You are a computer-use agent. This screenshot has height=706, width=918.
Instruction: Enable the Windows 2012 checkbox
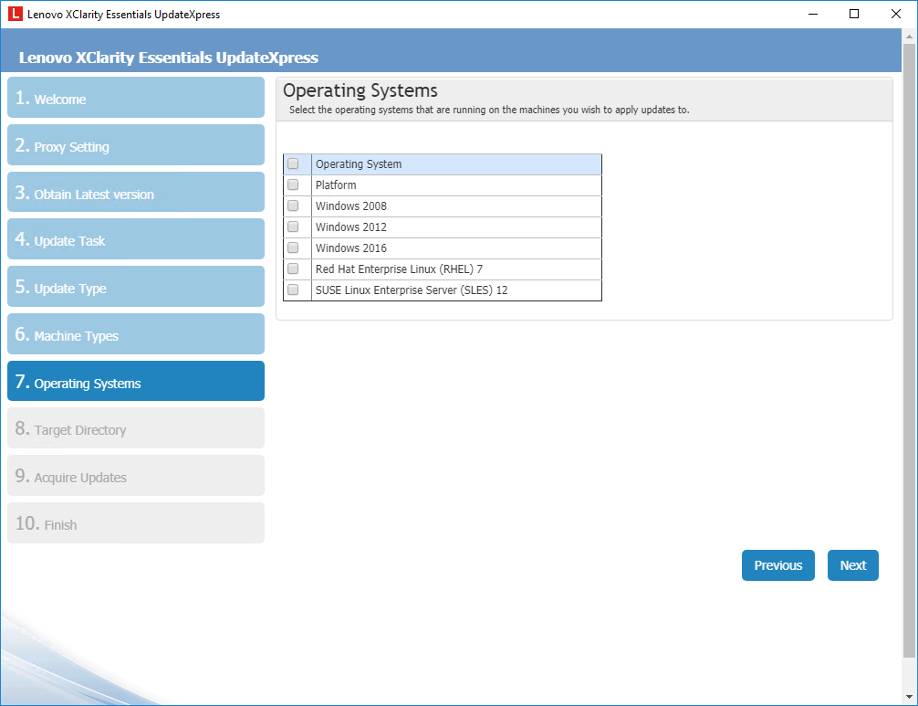coord(293,227)
